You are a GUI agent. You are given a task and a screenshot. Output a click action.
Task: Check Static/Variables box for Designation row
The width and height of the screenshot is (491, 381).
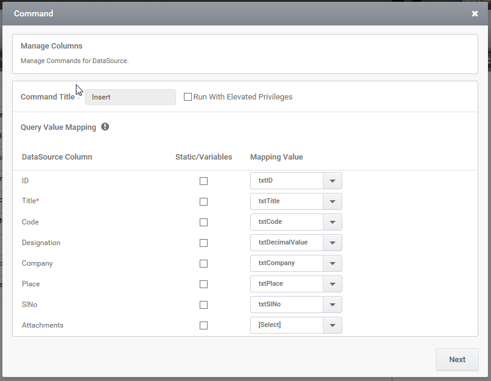pyautogui.click(x=203, y=243)
